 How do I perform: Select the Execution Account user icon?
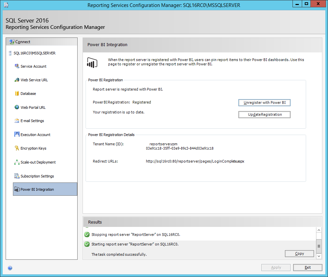[17, 134]
